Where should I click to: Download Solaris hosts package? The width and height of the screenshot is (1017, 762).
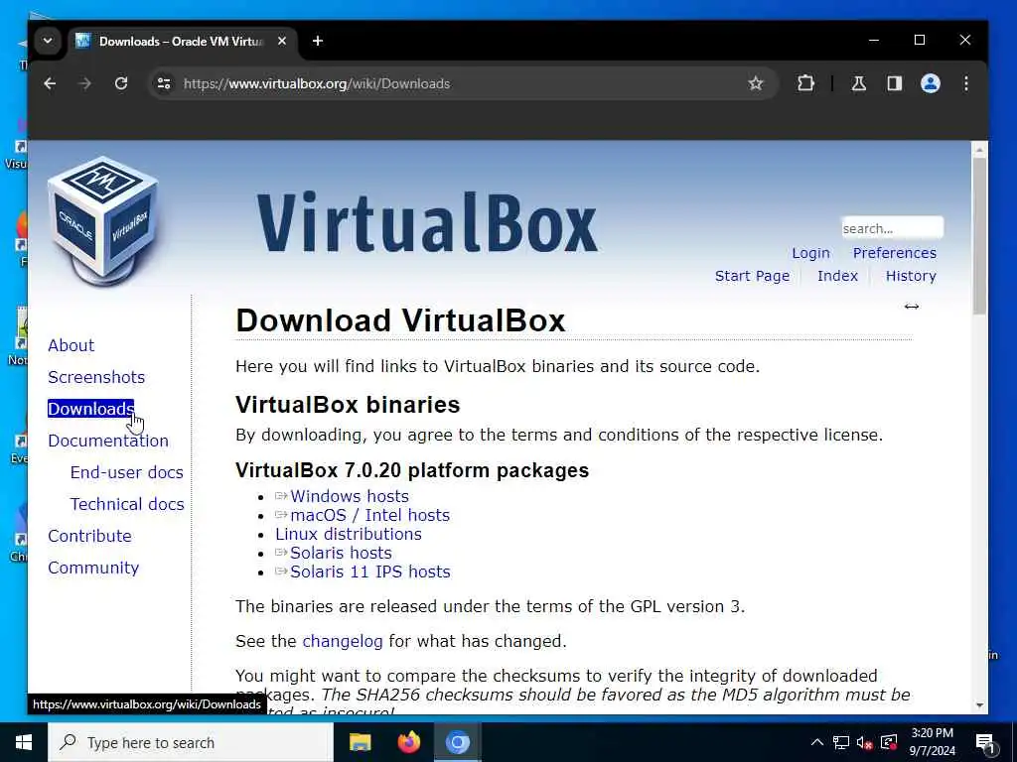point(341,553)
